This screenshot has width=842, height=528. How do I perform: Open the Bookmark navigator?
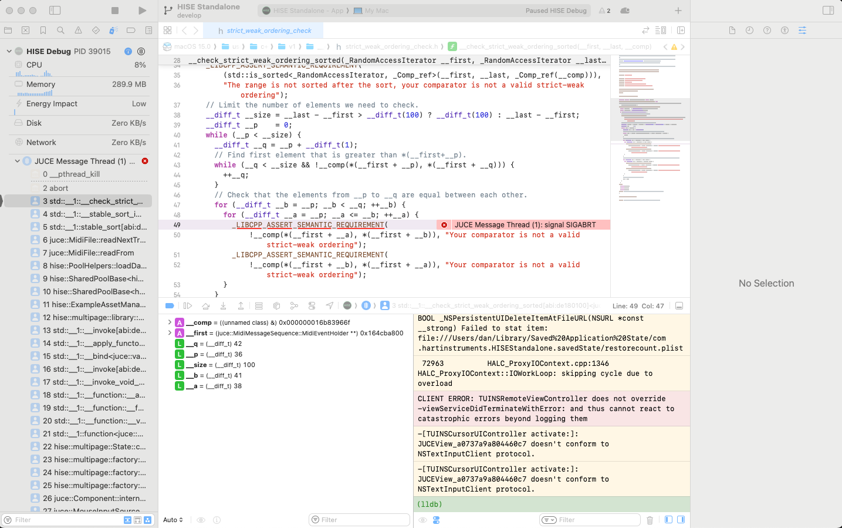coord(43,31)
